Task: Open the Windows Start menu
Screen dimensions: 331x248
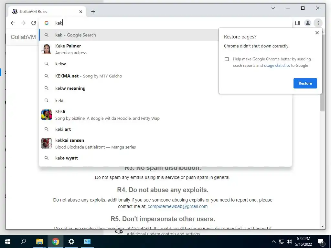Action: 8,242
